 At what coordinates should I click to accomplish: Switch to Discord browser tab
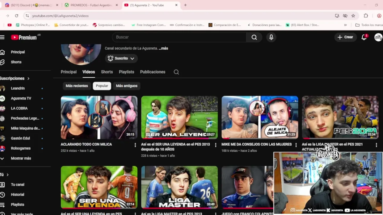tap(31, 5)
